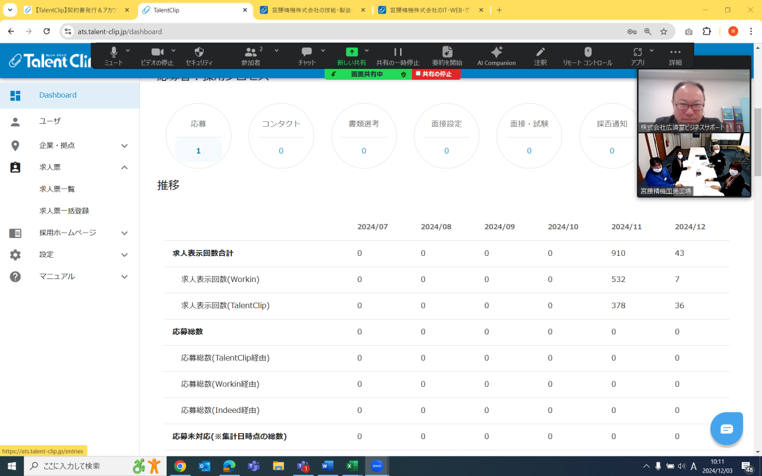
Task: Open Zoom participants panel
Action: [x=251, y=53]
